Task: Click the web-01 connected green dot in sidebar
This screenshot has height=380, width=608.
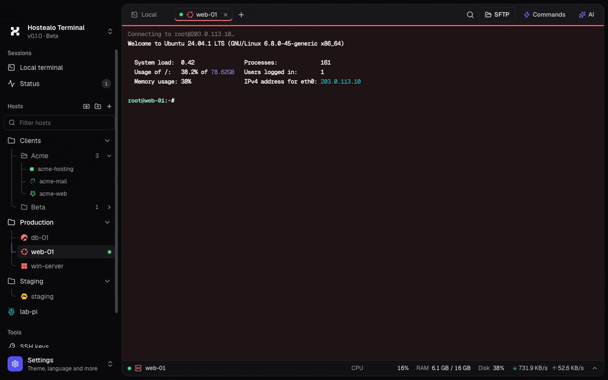Action: pos(109,252)
